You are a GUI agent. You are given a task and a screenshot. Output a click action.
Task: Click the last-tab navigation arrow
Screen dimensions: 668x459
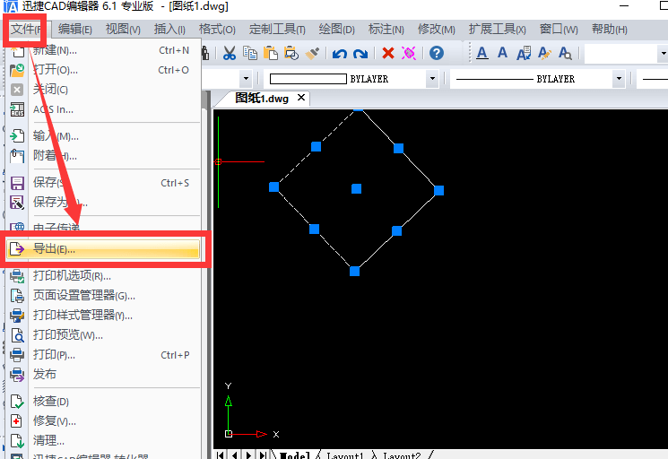(x=264, y=455)
